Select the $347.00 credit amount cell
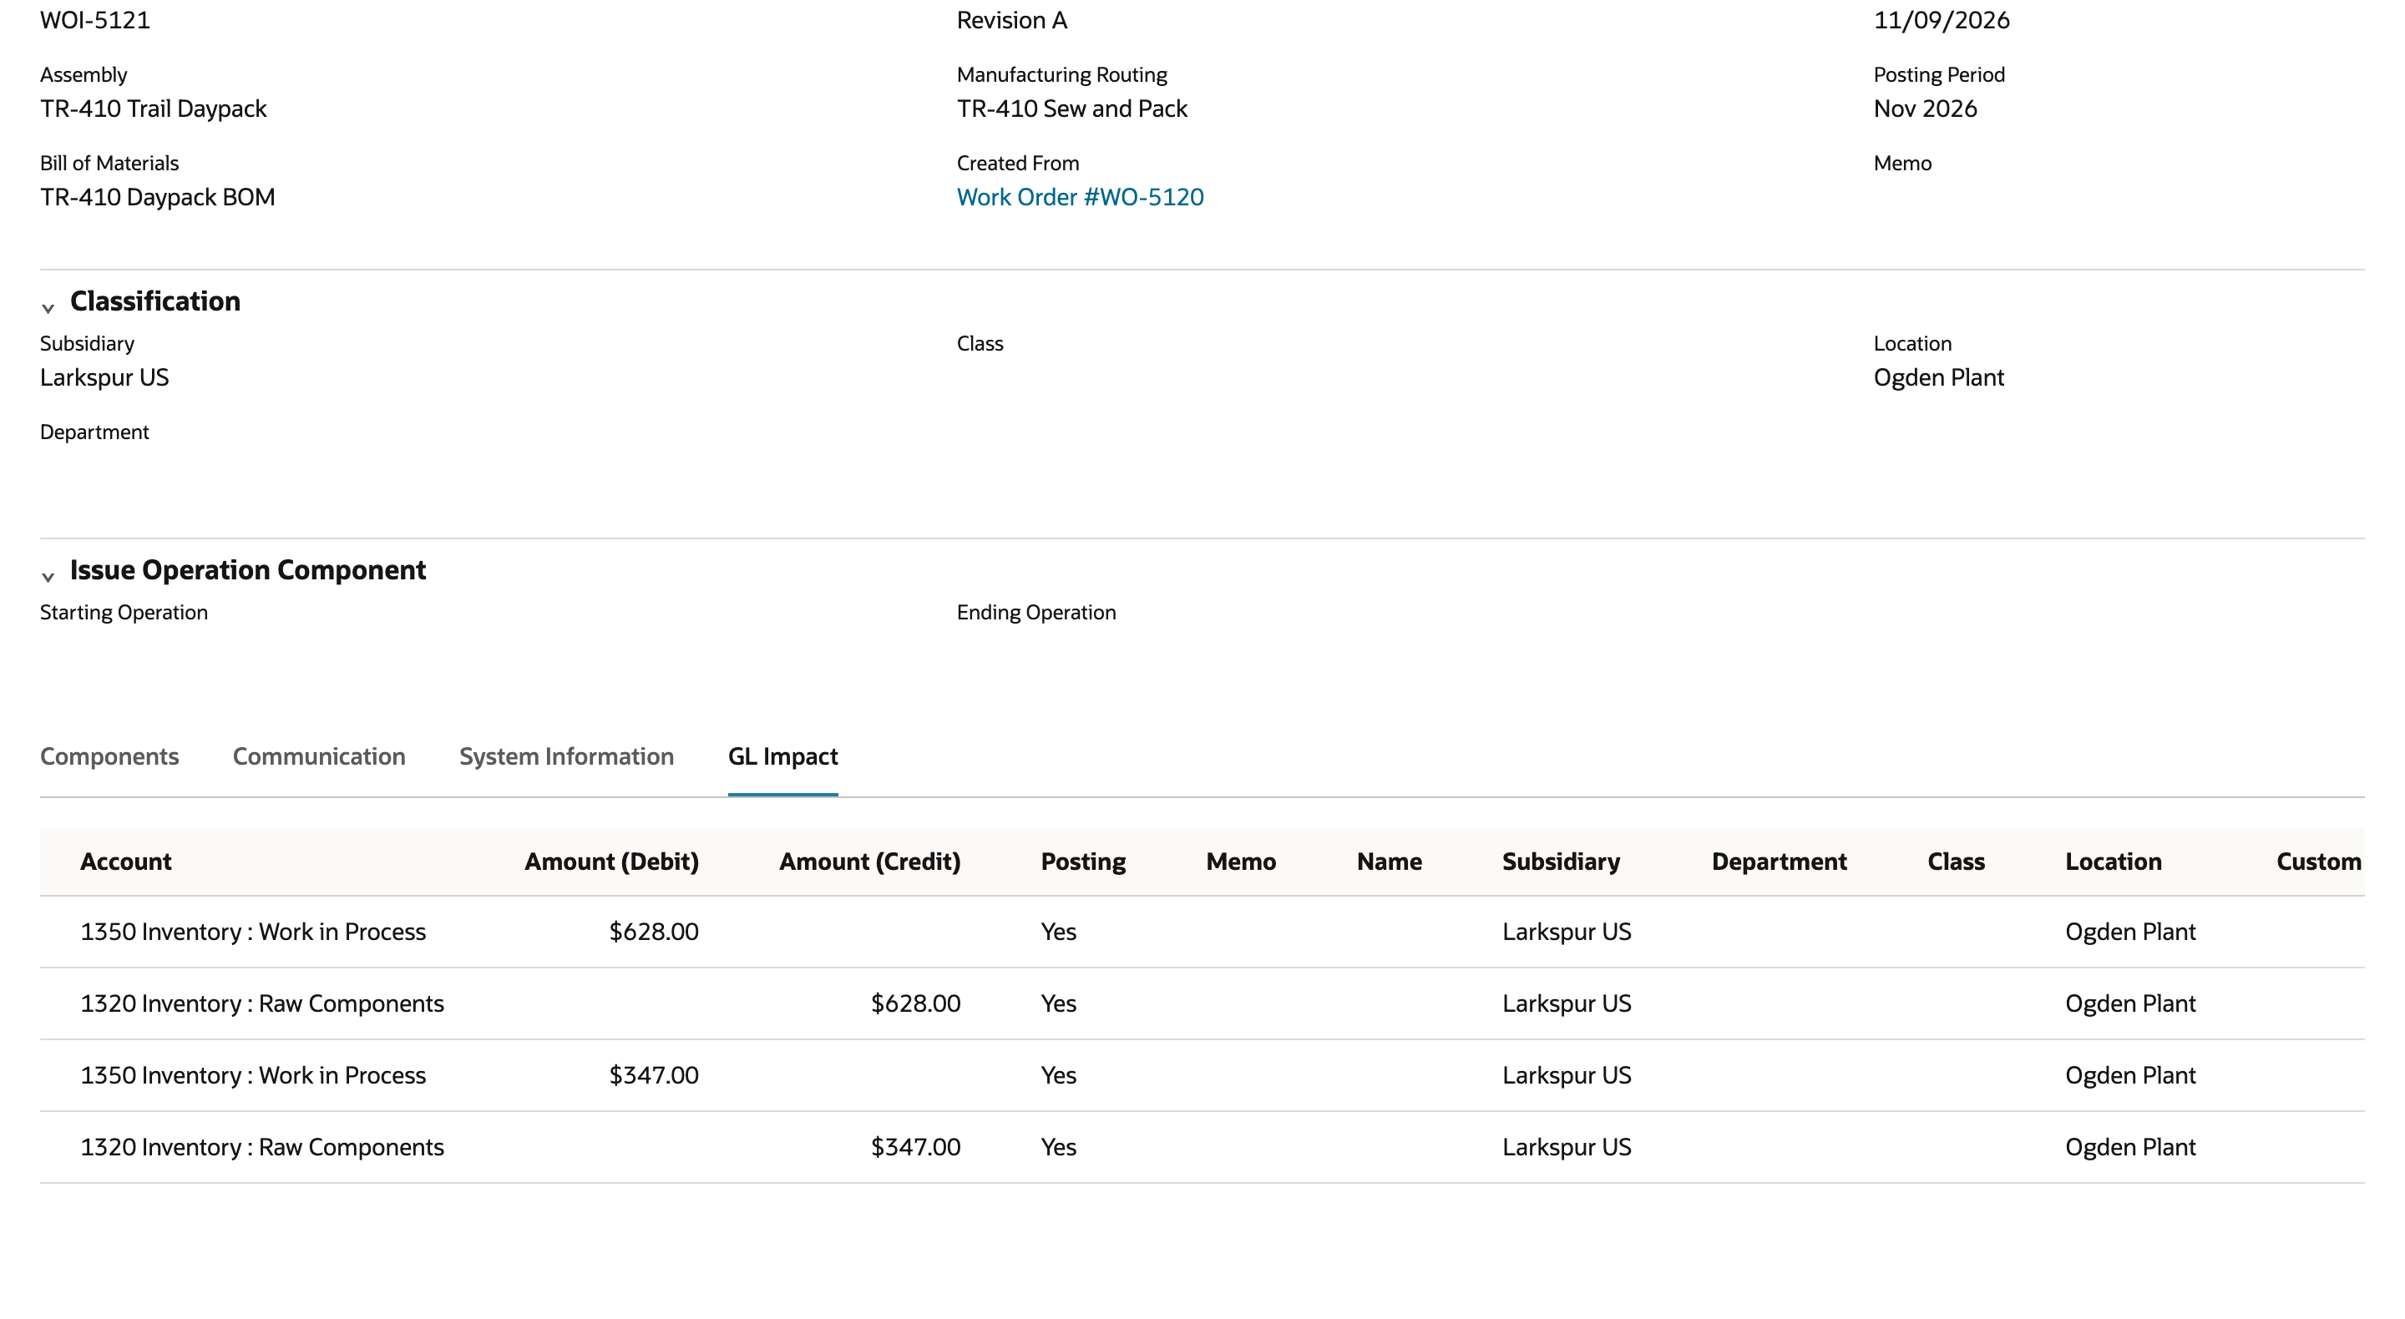Screen dimensions: 2405x1319 coord(915,1147)
